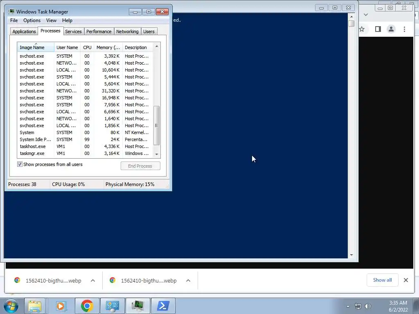Open Chrome three-dot menu
The height and width of the screenshot is (314, 419).
(404, 29)
